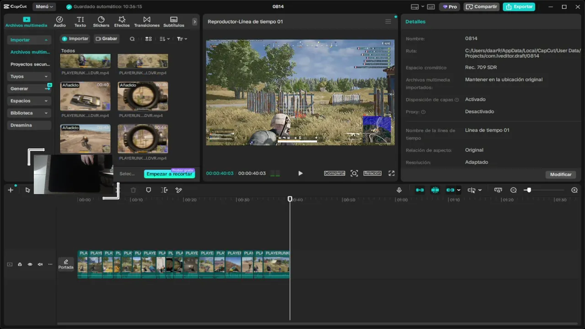
Task: Toggle auto snapping on timeline
Action: pyautogui.click(x=435, y=190)
